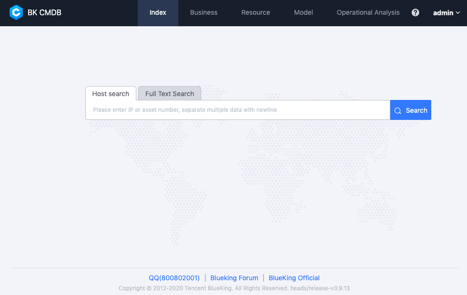Switch to the Host search tab
This screenshot has width=467, height=295.
tap(111, 94)
